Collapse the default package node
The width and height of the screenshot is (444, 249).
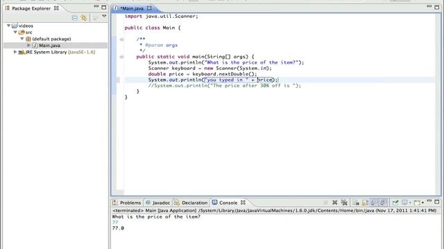click(22, 39)
